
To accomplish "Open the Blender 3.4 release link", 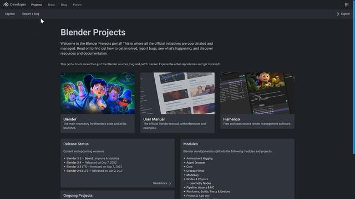I will (74, 163).
